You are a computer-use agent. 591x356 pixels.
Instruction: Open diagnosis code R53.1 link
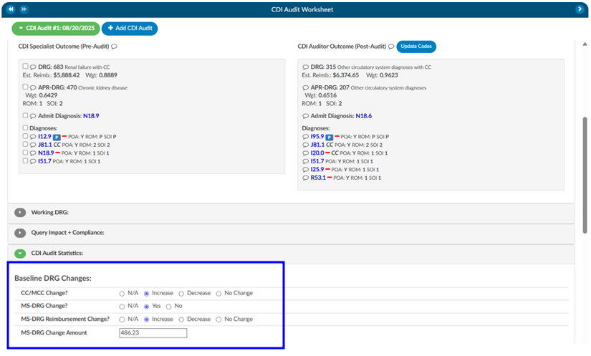tap(318, 178)
